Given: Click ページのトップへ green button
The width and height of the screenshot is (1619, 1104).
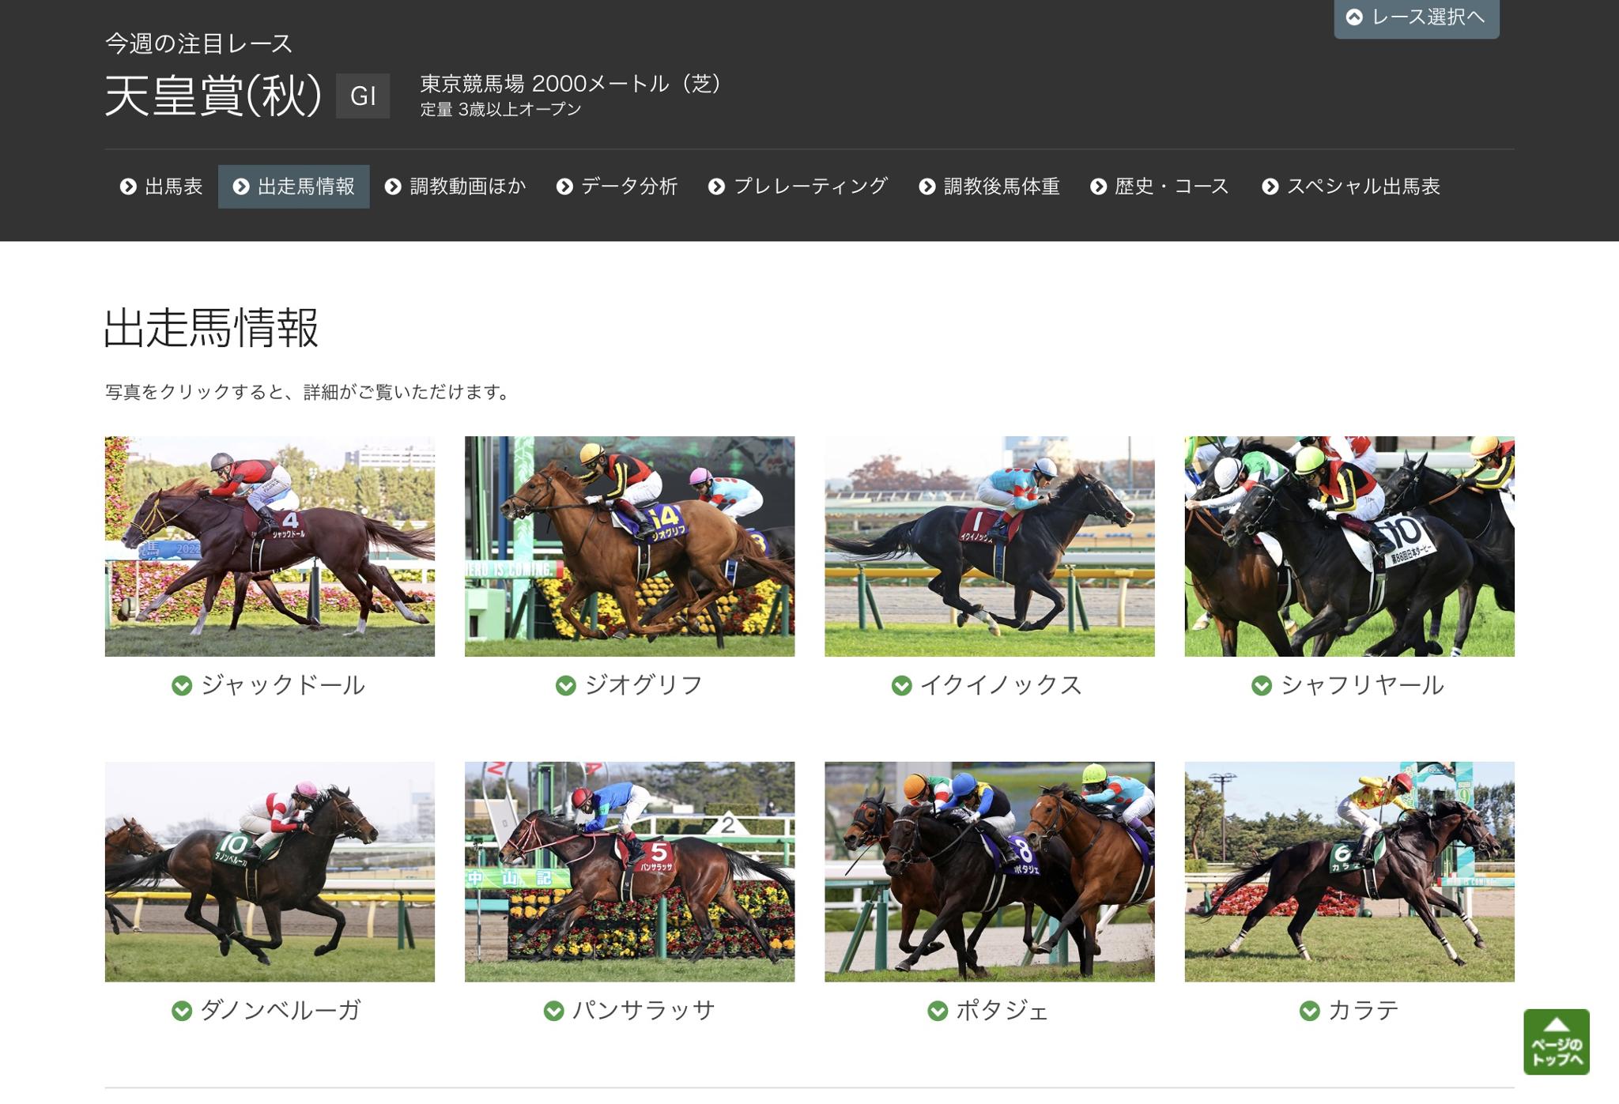Looking at the screenshot, I should pos(1557,1042).
